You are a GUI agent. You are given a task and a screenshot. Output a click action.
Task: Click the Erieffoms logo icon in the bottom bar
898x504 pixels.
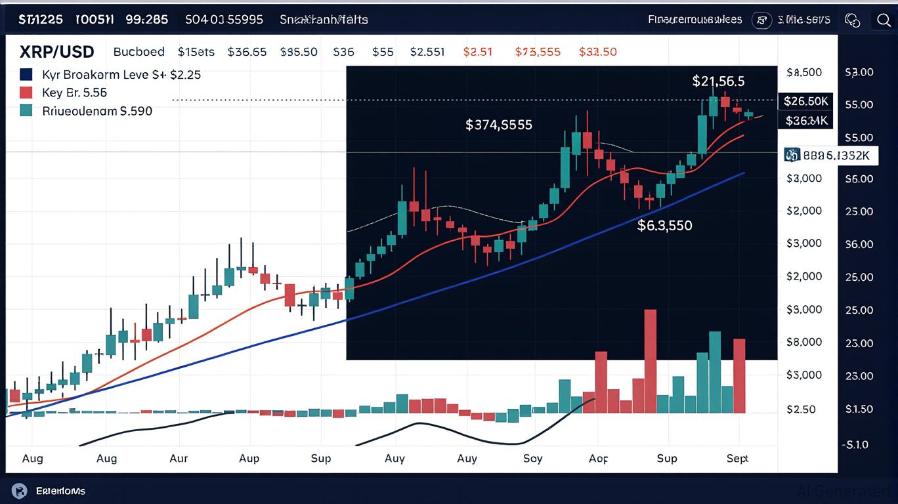point(20,490)
